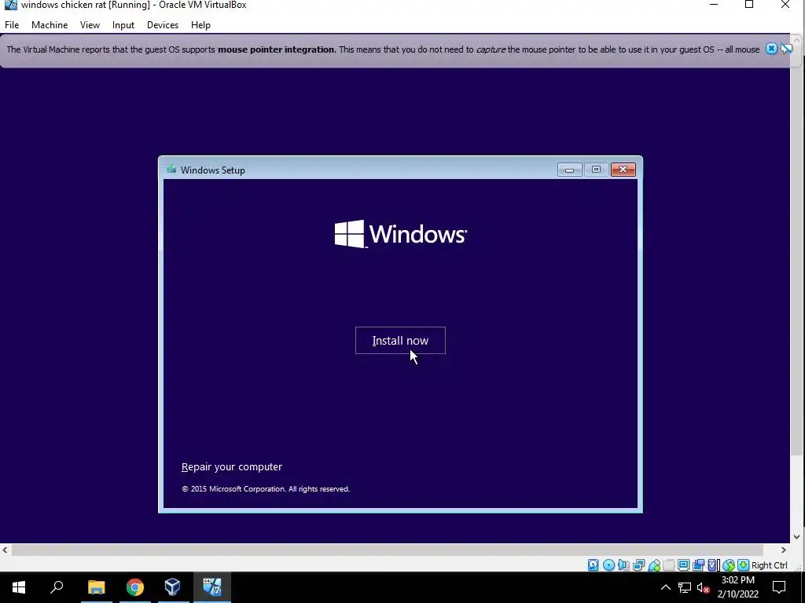Click the display settings status icon
This screenshot has height=603, width=805.
(x=683, y=565)
